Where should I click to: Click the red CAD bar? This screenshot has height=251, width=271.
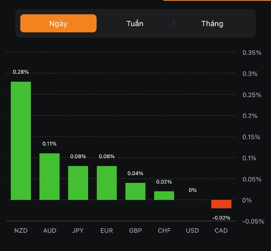pyautogui.click(x=221, y=204)
